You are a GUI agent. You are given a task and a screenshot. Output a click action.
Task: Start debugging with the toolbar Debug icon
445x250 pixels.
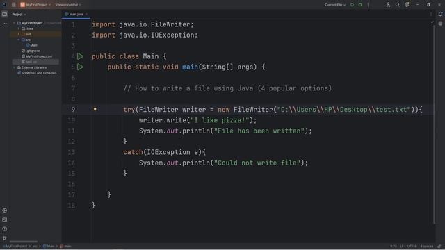click(360, 5)
